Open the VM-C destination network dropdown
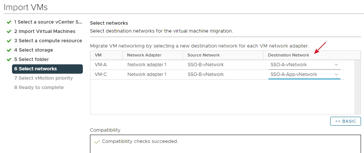This screenshot has width=364, height=153. [x=304, y=74]
